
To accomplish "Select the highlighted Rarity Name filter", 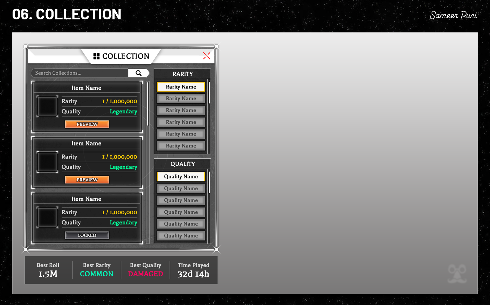I will tap(181, 87).
